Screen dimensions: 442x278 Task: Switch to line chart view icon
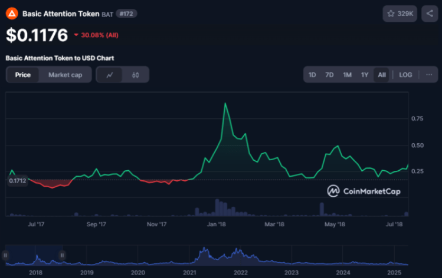110,75
